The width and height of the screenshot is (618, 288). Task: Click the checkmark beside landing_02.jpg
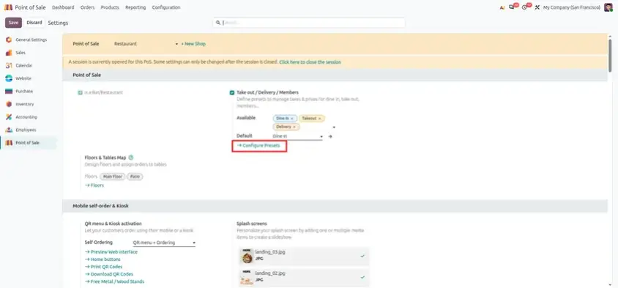(x=362, y=277)
